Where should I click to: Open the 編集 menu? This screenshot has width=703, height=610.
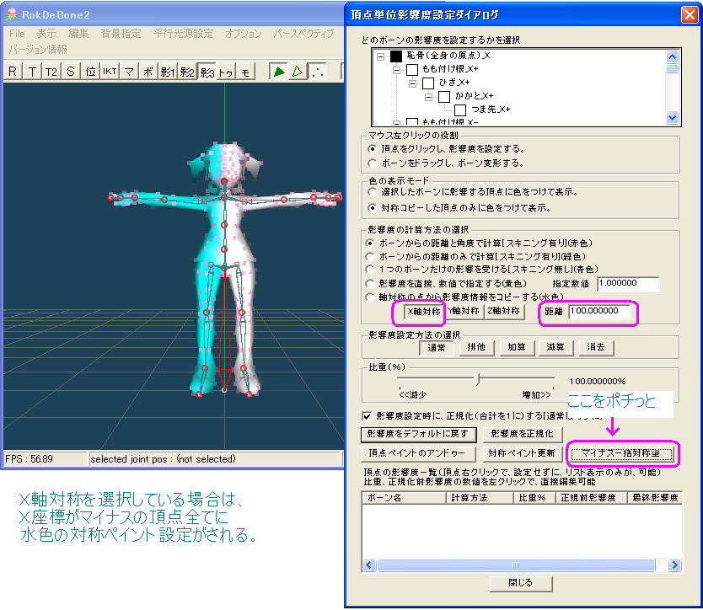(x=78, y=34)
